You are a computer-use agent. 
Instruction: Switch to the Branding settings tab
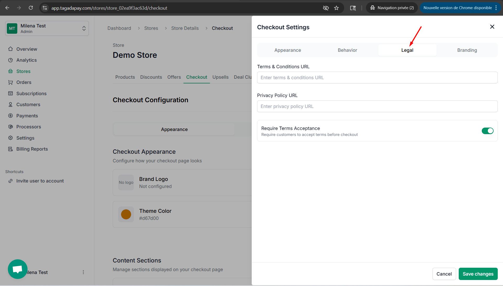coord(467,50)
